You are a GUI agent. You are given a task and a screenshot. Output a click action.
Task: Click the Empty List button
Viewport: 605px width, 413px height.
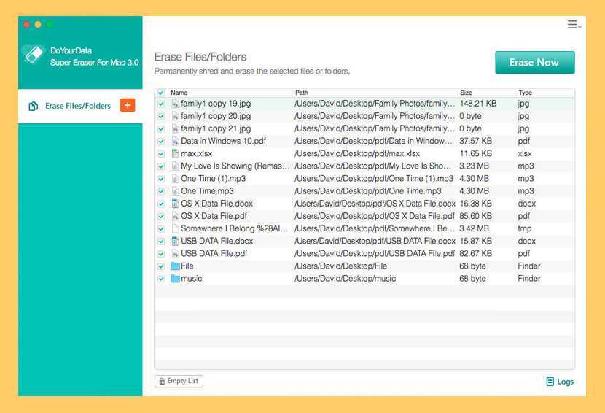coord(179,381)
